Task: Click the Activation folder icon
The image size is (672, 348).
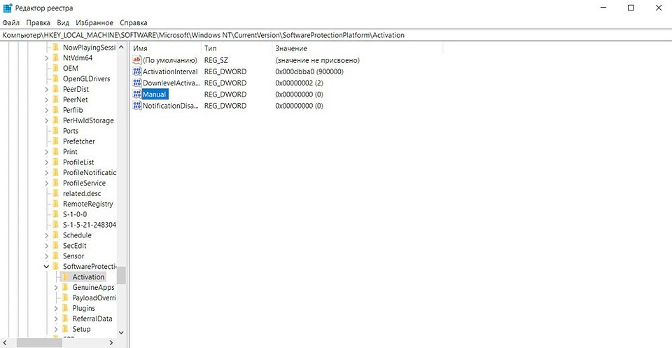Action: coord(65,277)
